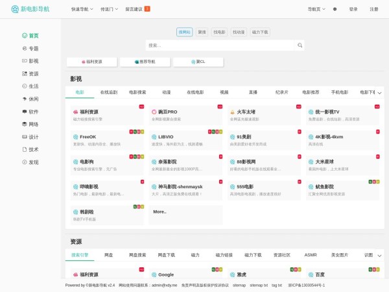Open the 首页 sidebar item
This screenshot has width=389, height=292.
point(30,36)
